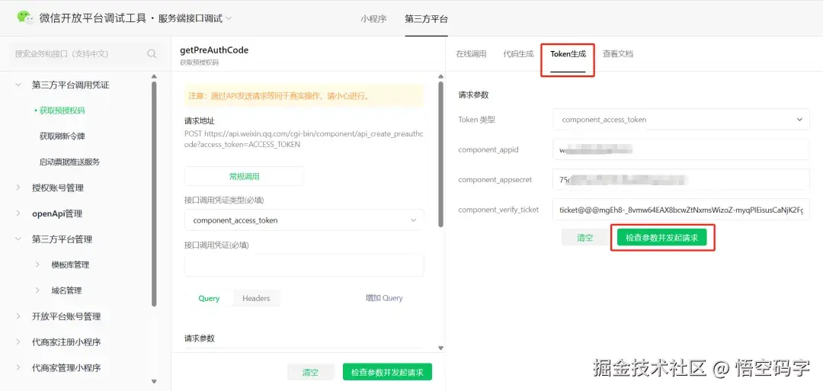Viewport: 823px width, 391px height.
Task: Expand the 开放平台账号管理 section
Action: pos(18,316)
